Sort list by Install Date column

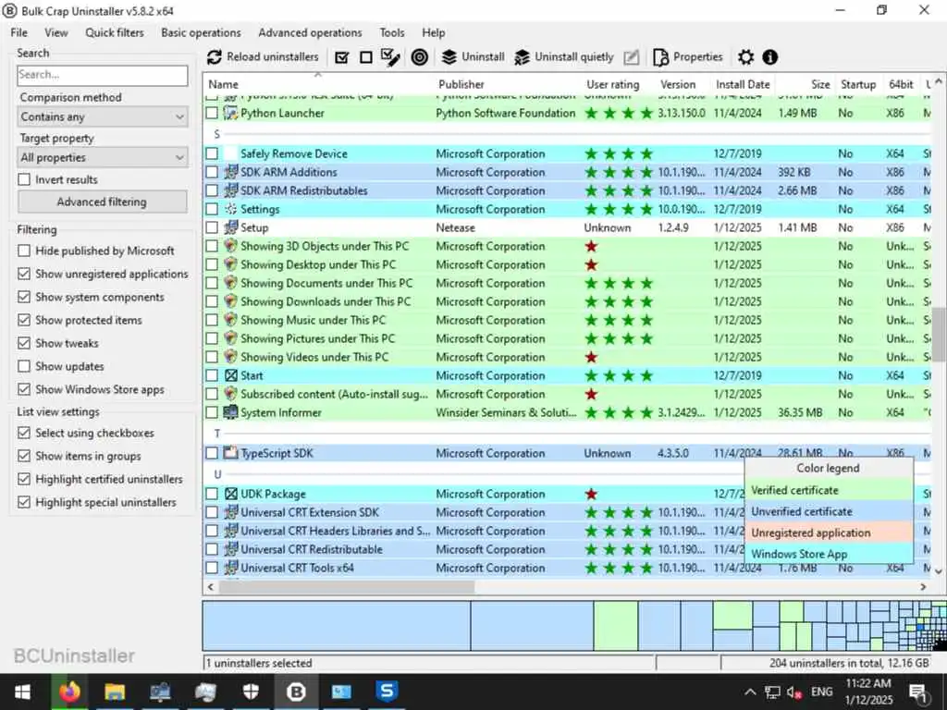tap(743, 84)
